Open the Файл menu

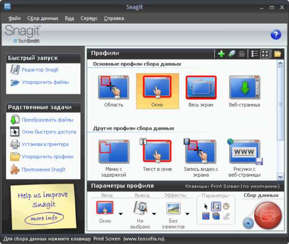point(14,18)
